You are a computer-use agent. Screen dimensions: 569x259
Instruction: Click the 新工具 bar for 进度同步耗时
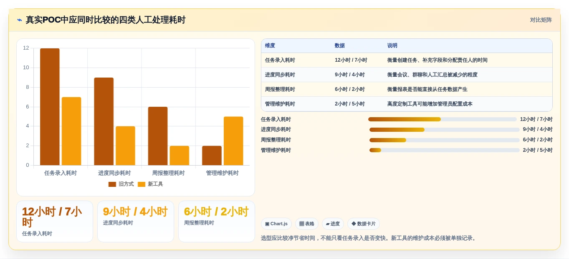pyautogui.click(x=125, y=146)
